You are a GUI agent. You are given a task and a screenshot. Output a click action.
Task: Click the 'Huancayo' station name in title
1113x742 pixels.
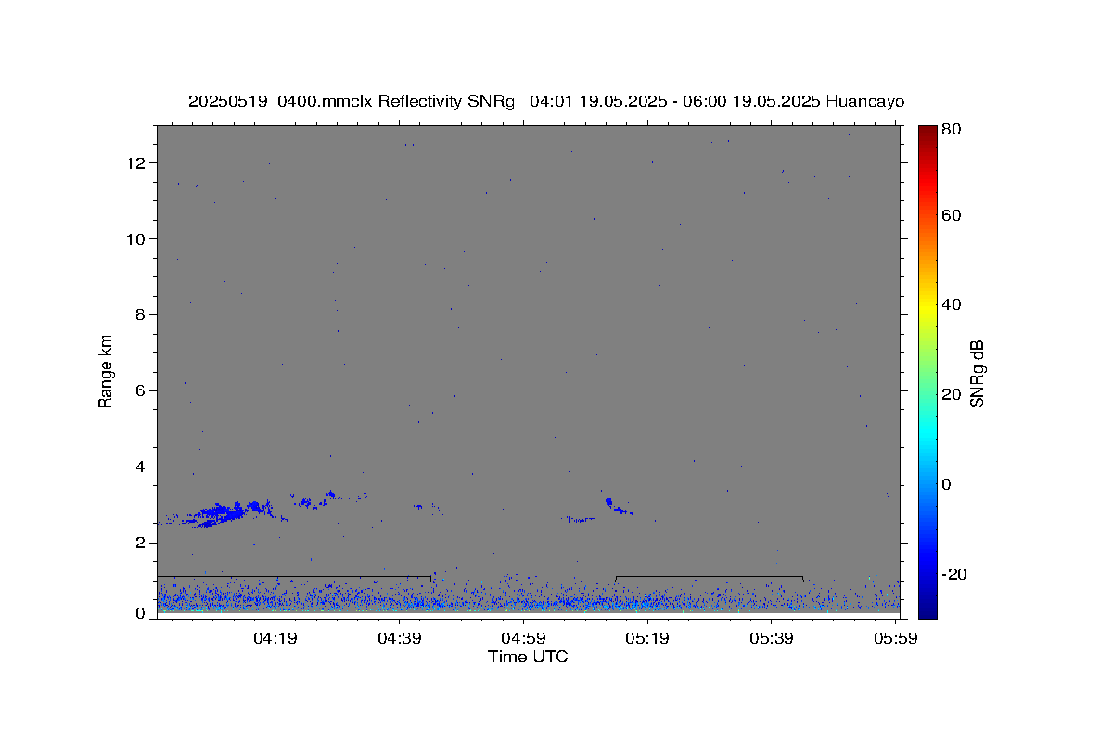[x=864, y=102]
